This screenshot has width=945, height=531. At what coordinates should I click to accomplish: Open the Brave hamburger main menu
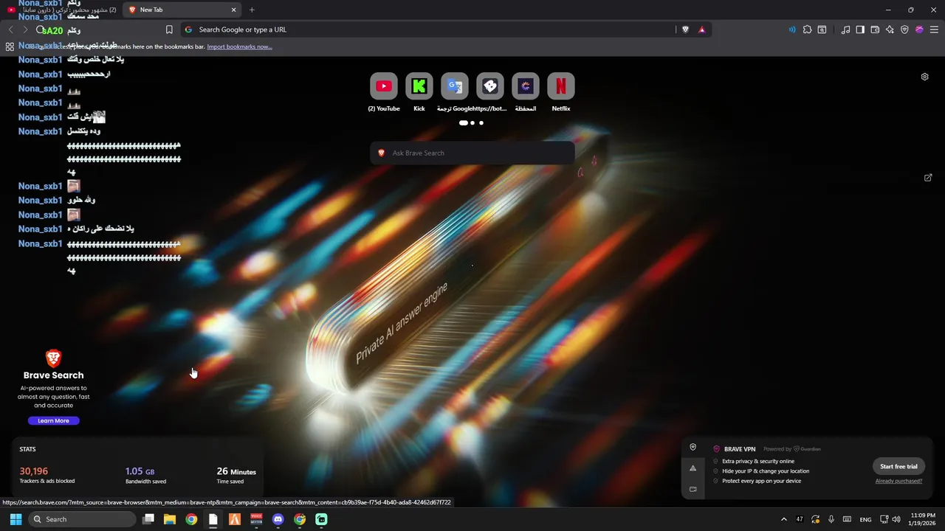[x=934, y=29]
